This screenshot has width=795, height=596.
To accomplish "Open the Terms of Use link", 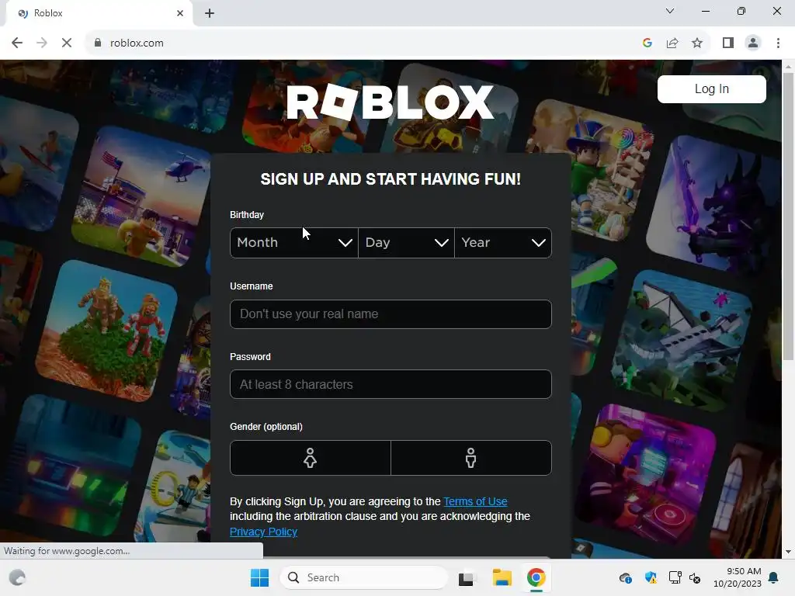I will (475, 501).
